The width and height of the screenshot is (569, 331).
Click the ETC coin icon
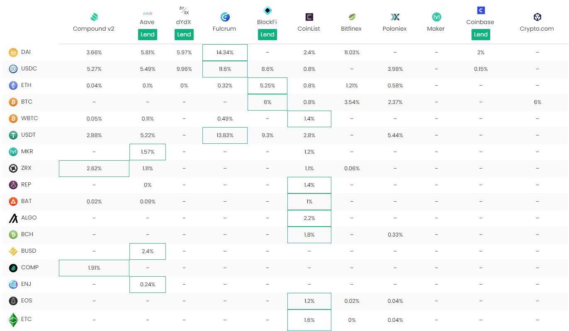[14, 319]
